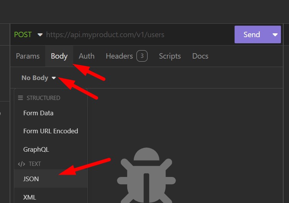Click the Text section code brackets icon
Screen dimensions: 289x203
[21, 164]
